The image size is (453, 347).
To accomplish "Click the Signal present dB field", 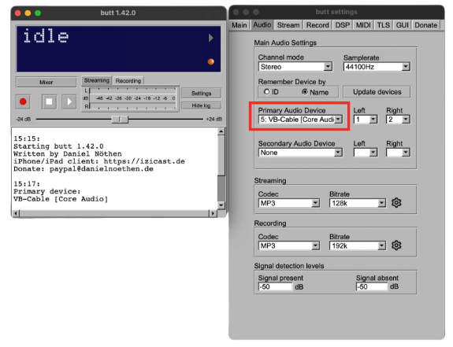I will click(x=275, y=286).
